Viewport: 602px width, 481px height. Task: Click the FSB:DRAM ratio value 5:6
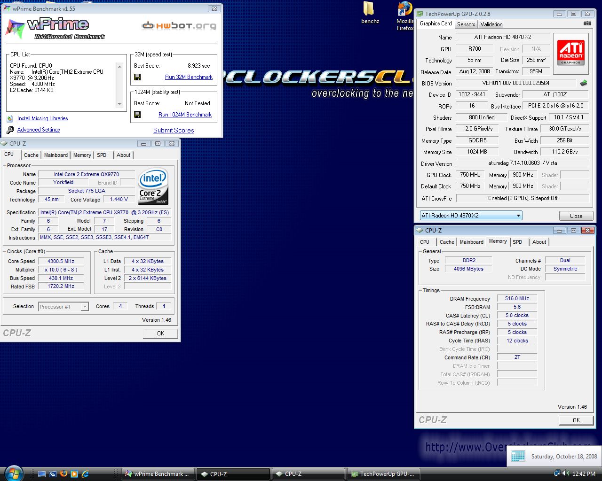517,307
